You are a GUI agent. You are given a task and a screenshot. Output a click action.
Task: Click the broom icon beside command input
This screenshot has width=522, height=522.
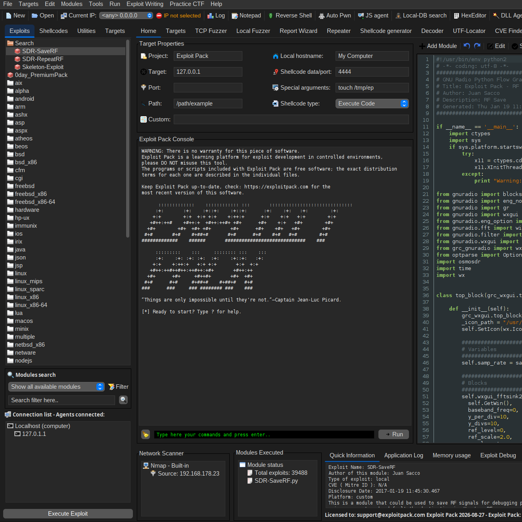tap(146, 434)
